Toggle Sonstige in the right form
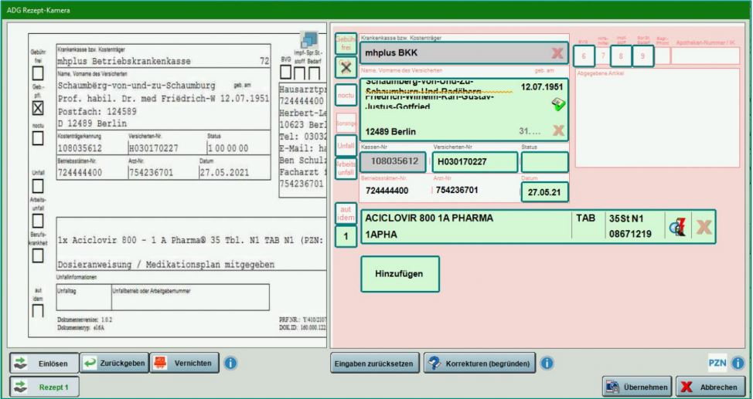The image size is (753, 399). click(x=346, y=123)
